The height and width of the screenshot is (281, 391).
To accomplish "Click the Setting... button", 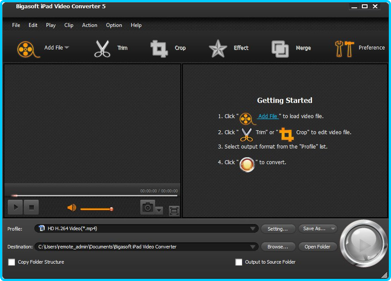I will point(278,228).
